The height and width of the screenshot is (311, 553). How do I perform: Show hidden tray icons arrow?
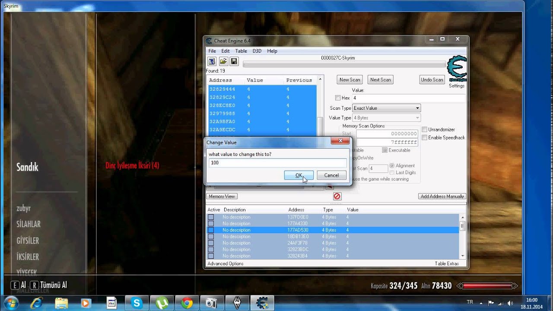pyautogui.click(x=482, y=303)
